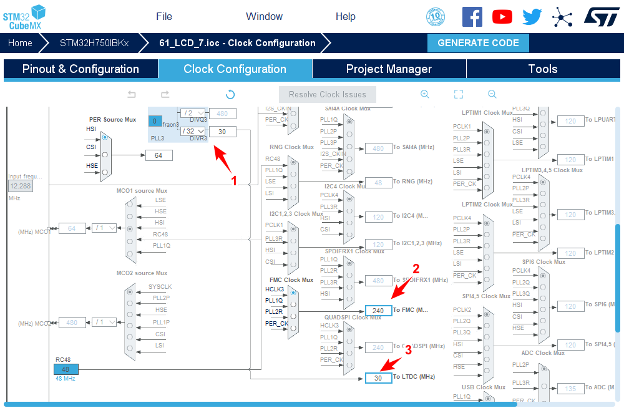The width and height of the screenshot is (624, 408).
Task: Open the File menu
Action: [x=164, y=17]
